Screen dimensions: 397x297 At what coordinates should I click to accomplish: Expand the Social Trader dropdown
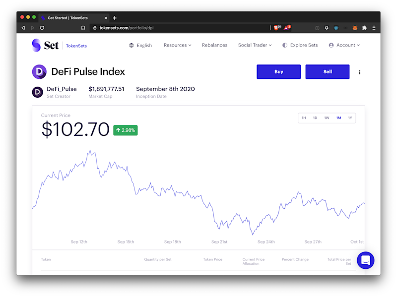[255, 45]
